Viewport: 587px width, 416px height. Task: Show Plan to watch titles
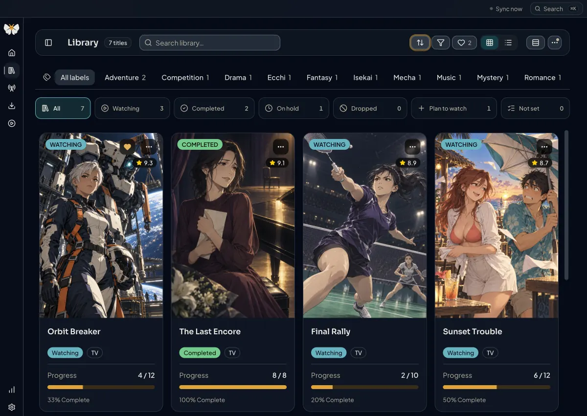pos(454,108)
